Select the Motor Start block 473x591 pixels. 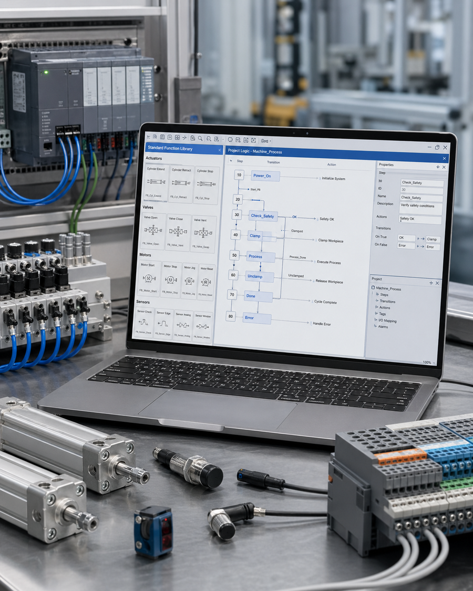(x=149, y=278)
